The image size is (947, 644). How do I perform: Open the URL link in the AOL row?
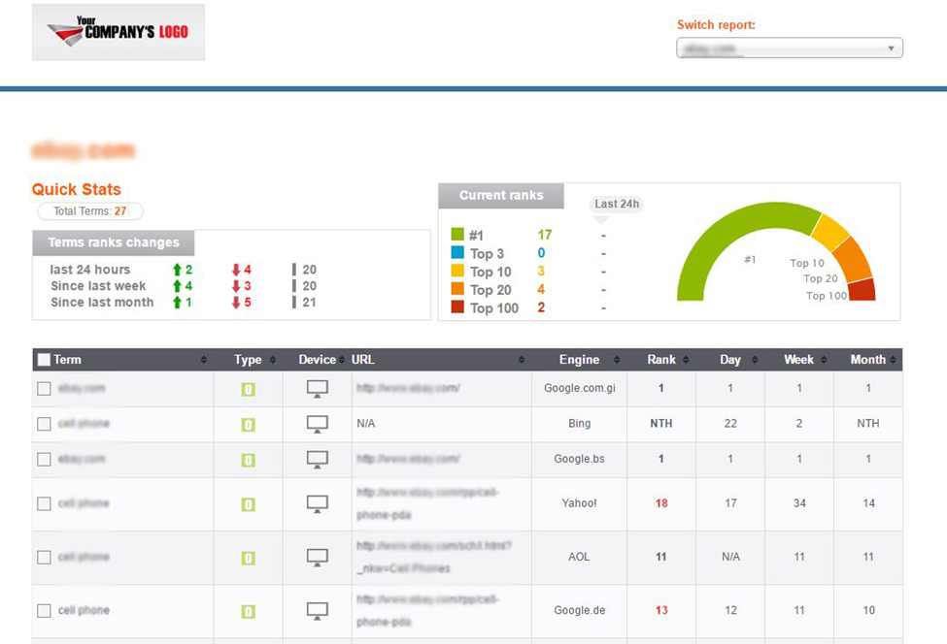[434, 557]
